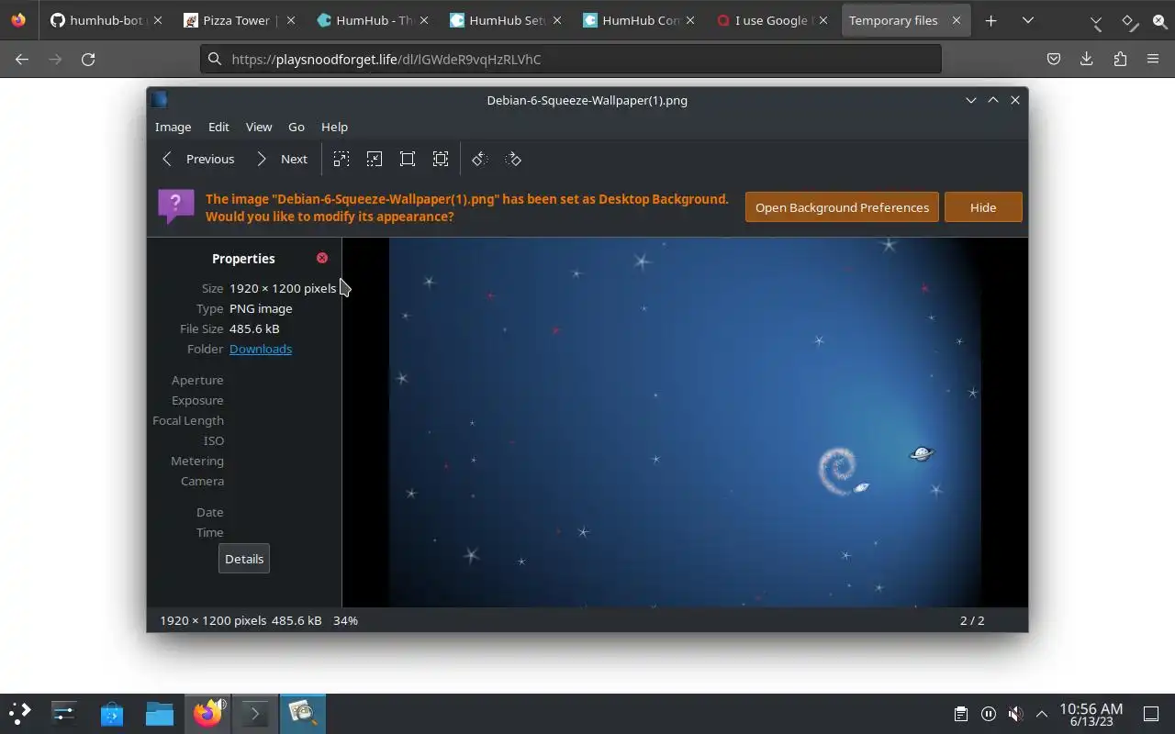This screenshot has width=1175, height=734.
Task: Click the zoom-out toolbar icon
Action: [375, 159]
